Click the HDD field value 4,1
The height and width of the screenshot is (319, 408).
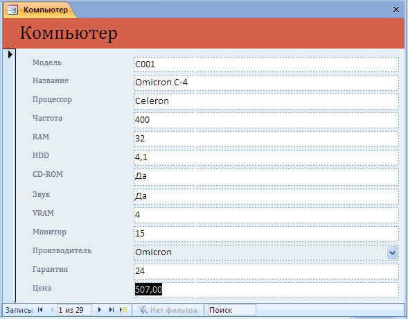point(266,157)
